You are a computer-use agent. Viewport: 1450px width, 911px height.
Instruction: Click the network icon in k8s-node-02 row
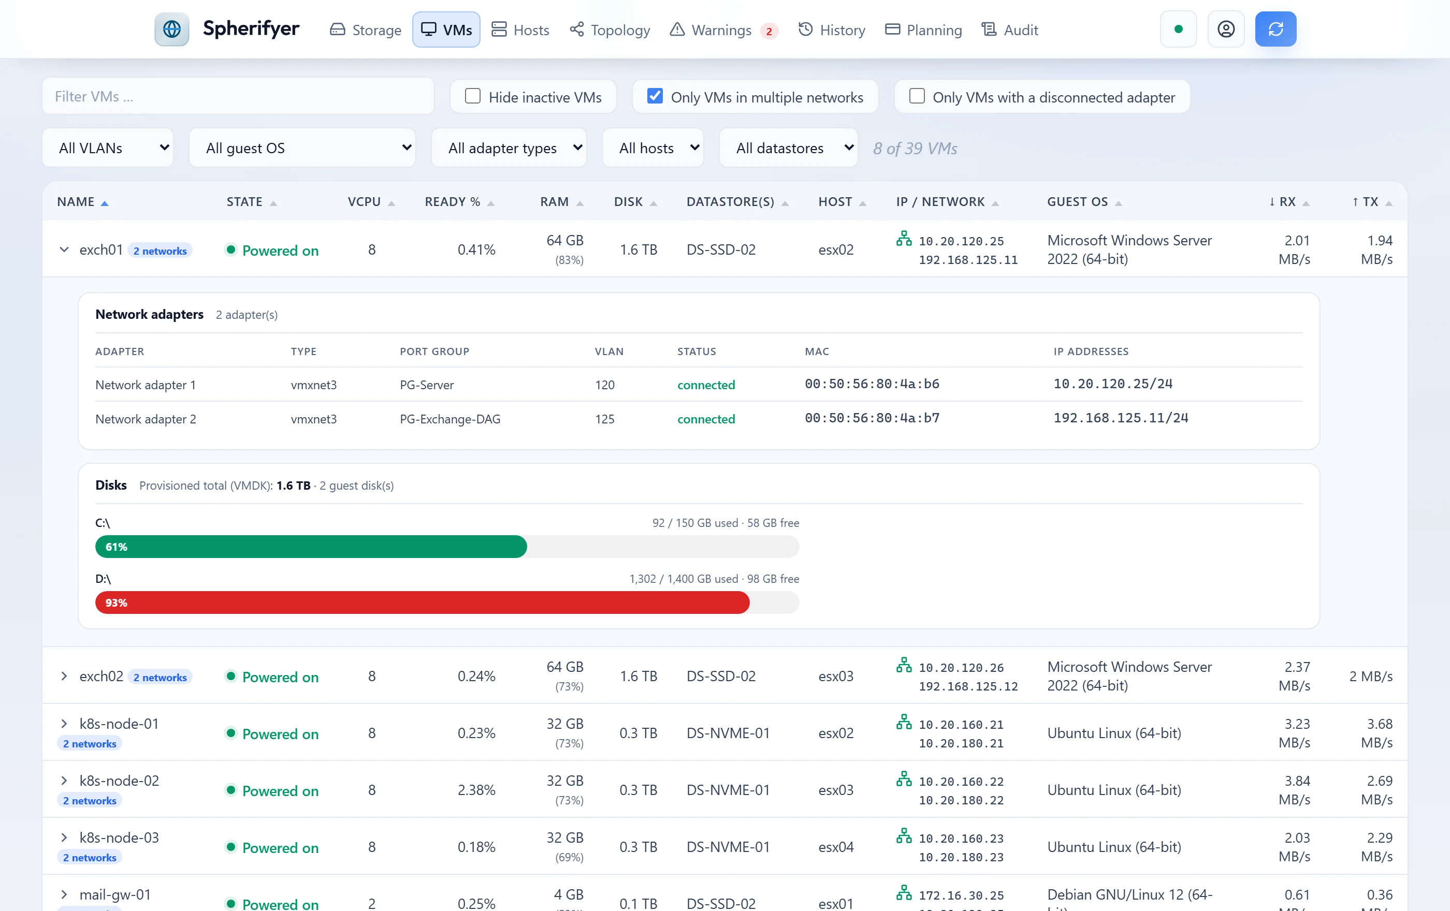904,779
